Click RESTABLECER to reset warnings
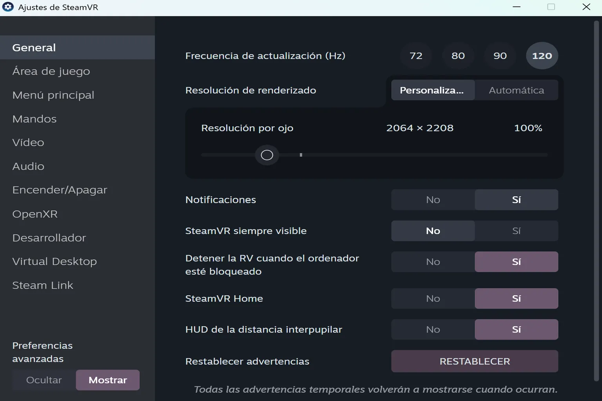The width and height of the screenshot is (602, 401). coord(475,361)
